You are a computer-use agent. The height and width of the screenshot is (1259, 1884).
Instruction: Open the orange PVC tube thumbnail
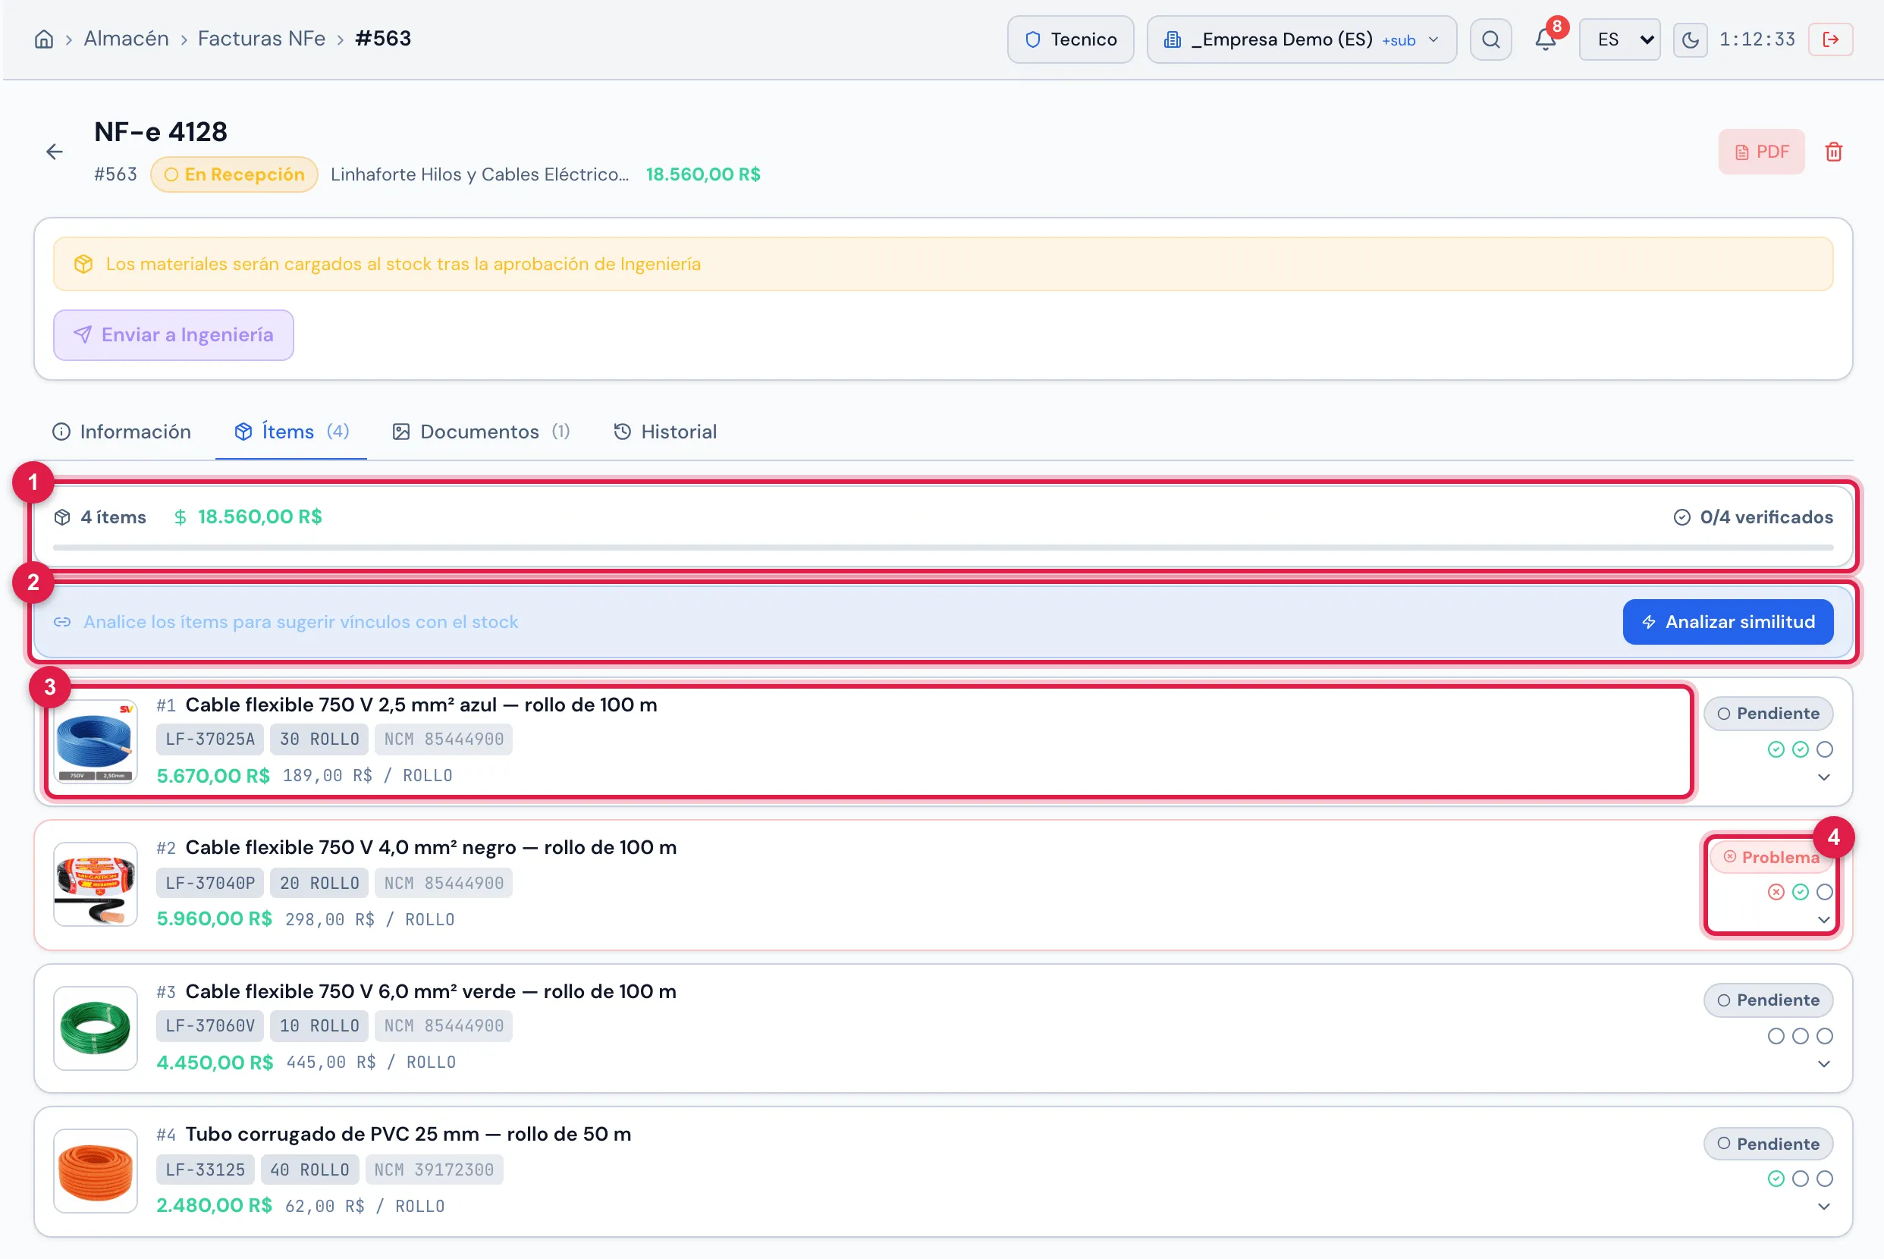coord(96,1171)
